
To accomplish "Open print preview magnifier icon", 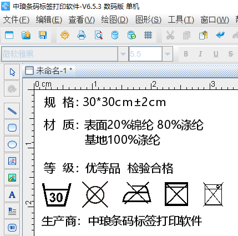I will [x=98, y=35].
